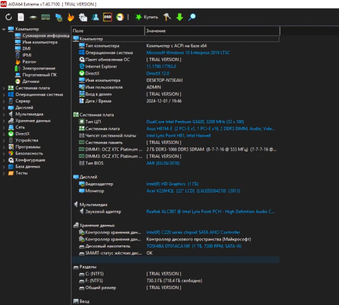Open the Acer V226HQL monitor link

point(193,191)
